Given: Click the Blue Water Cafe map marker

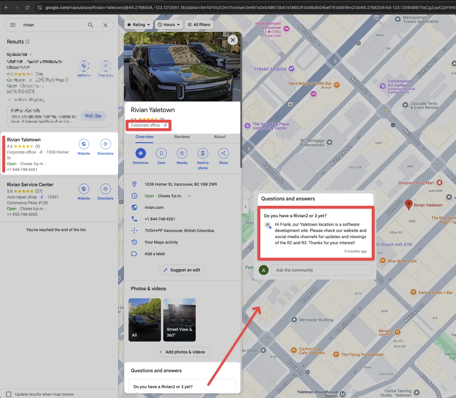Looking at the screenshot, I should [382, 261].
